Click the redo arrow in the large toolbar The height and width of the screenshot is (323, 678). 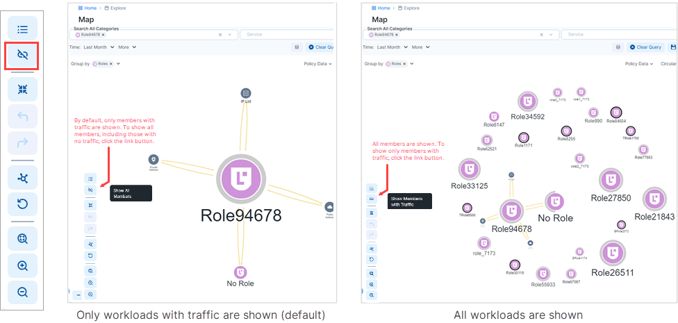point(22,142)
